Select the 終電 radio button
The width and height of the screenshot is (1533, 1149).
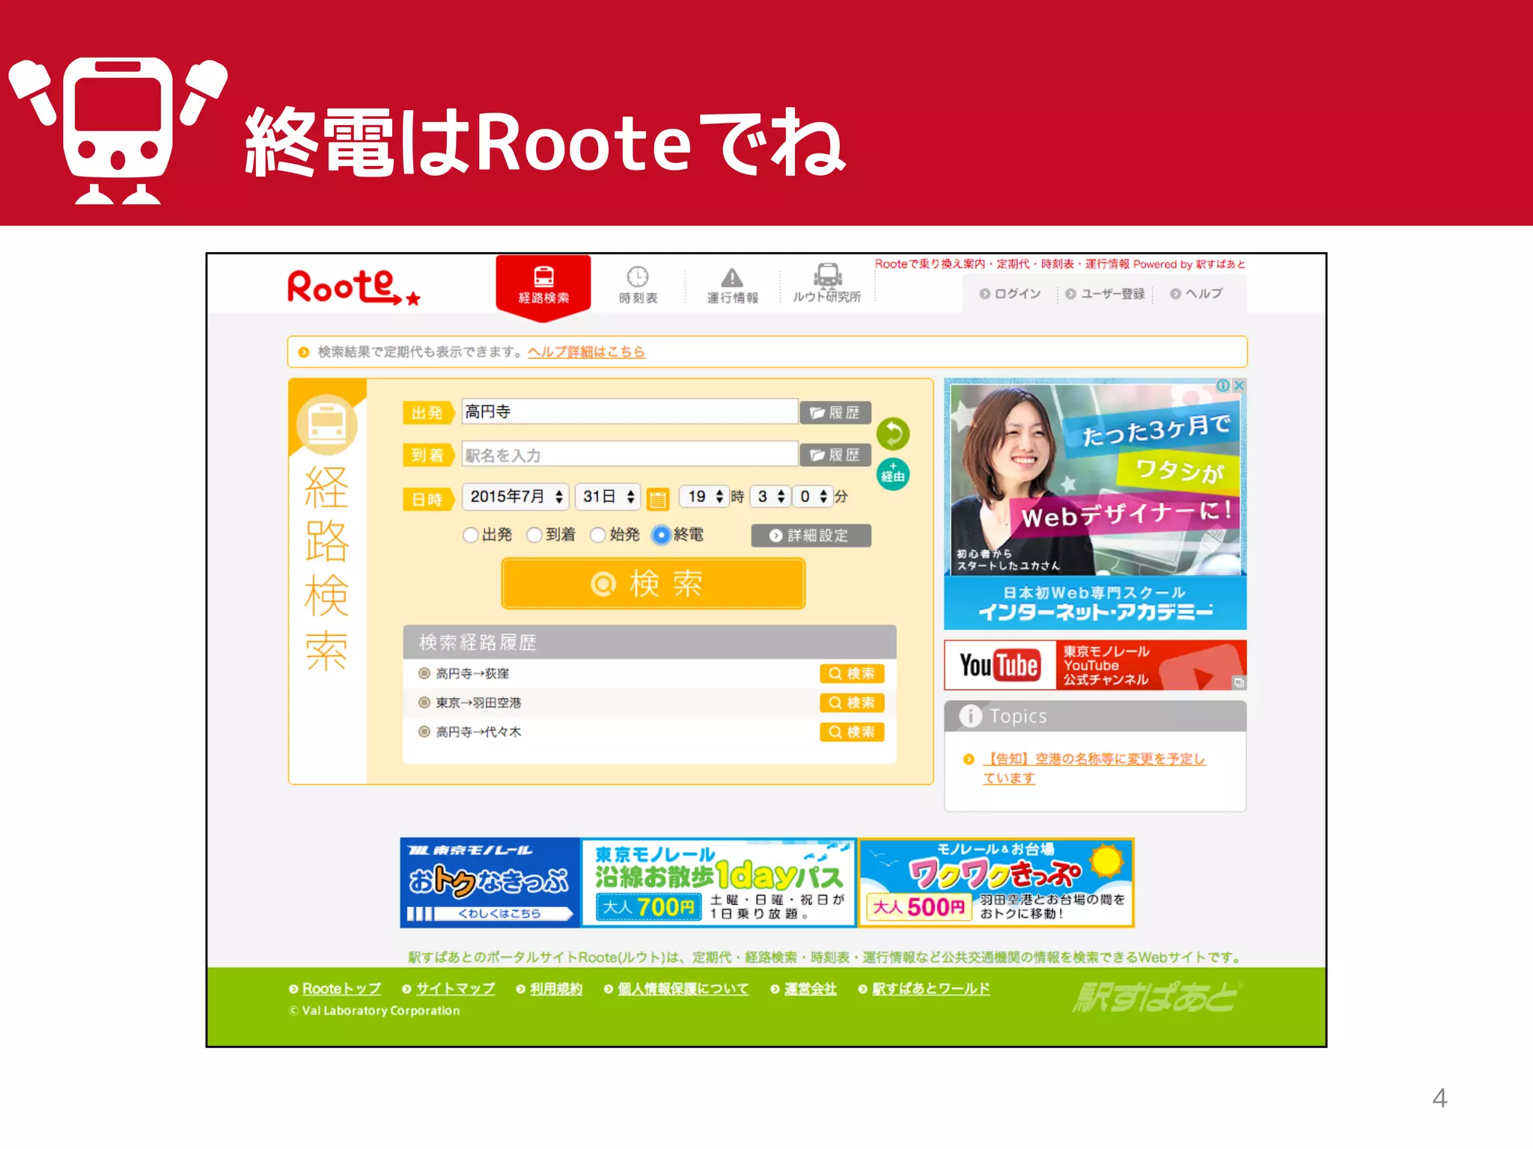[x=661, y=535]
